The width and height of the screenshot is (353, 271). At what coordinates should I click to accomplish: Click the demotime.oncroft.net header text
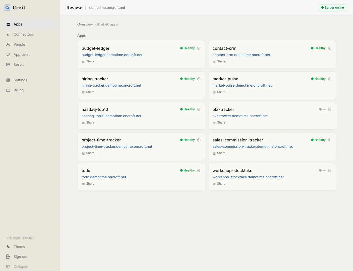tap(107, 8)
